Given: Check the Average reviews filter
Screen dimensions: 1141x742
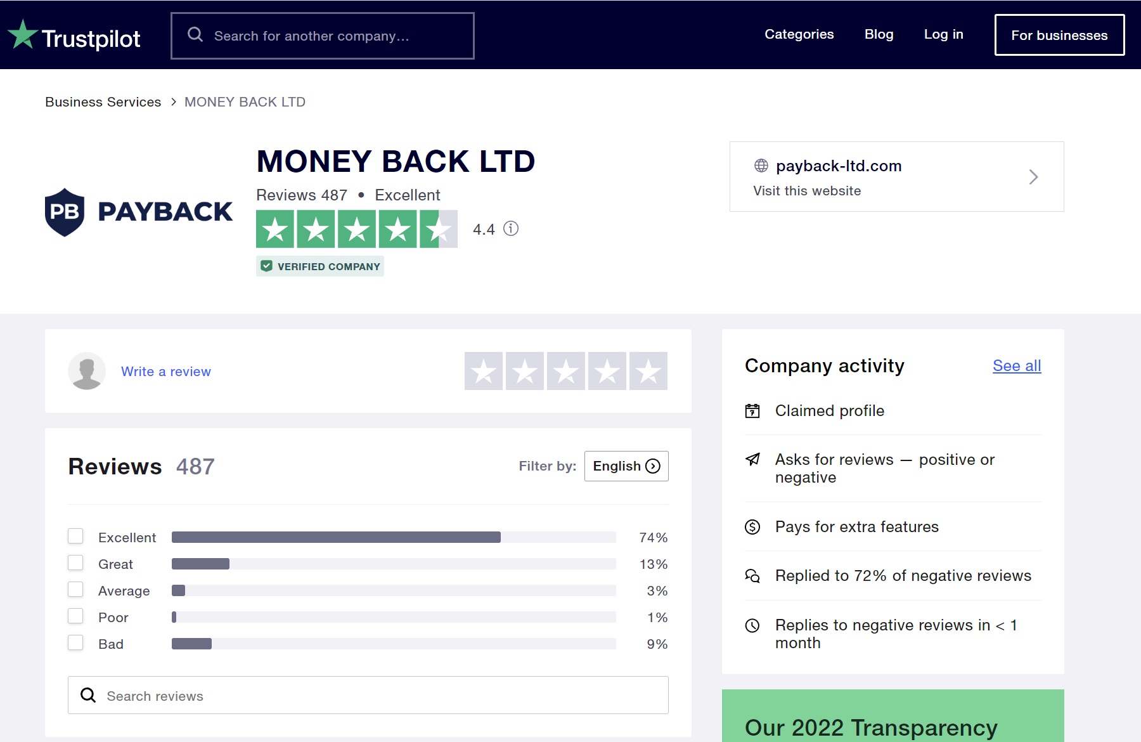Looking at the screenshot, I should coord(75,590).
